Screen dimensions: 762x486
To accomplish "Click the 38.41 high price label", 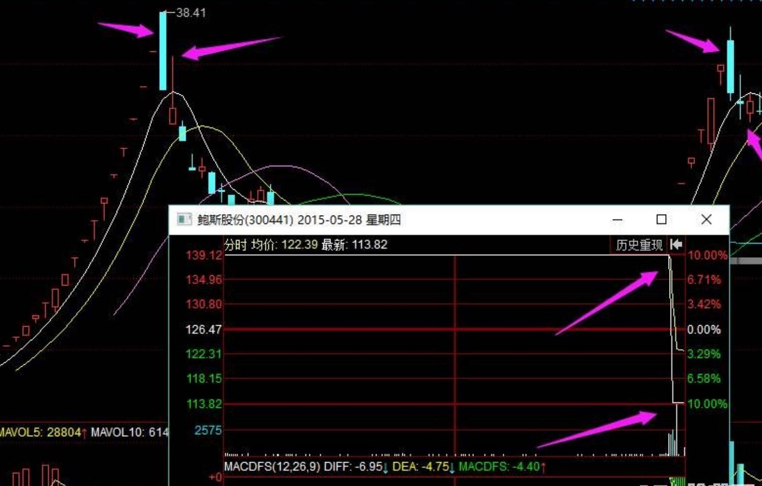I will [x=191, y=13].
